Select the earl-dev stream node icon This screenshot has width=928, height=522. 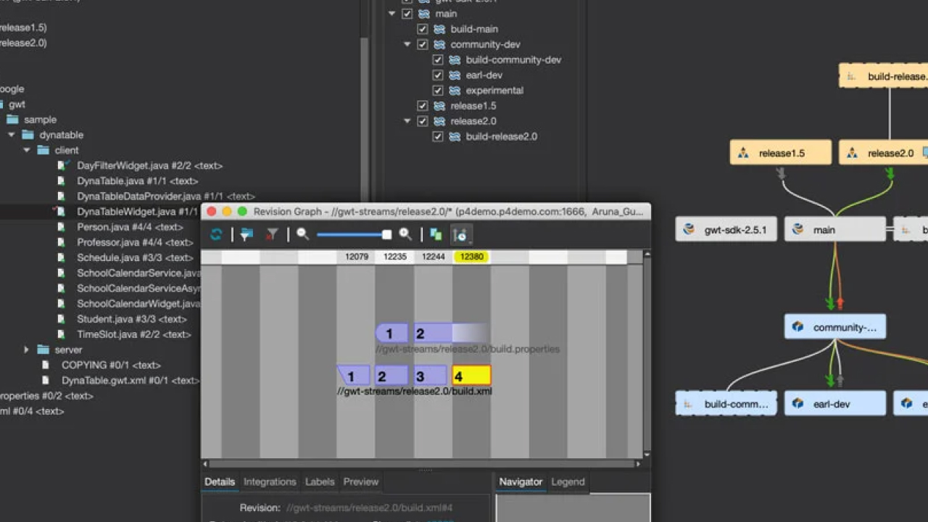pyautogui.click(x=798, y=403)
